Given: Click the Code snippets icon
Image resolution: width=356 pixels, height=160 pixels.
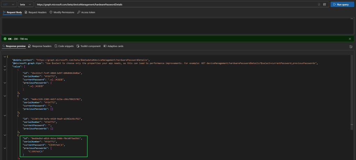Looking at the screenshot, I should point(56,46).
